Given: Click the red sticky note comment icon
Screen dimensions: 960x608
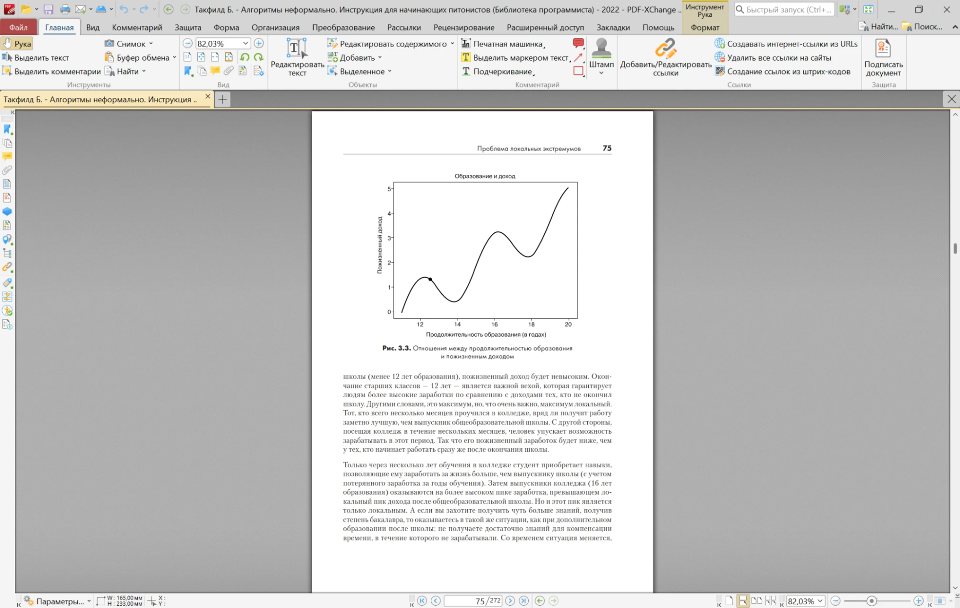Looking at the screenshot, I should pyautogui.click(x=578, y=44).
